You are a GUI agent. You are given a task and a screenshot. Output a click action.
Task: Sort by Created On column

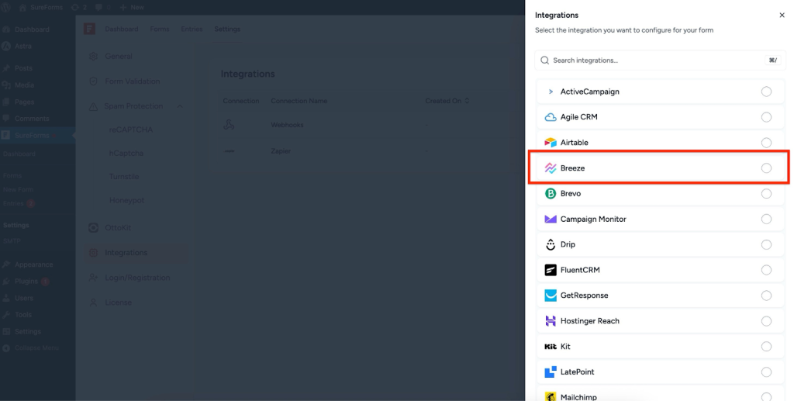[447, 101]
